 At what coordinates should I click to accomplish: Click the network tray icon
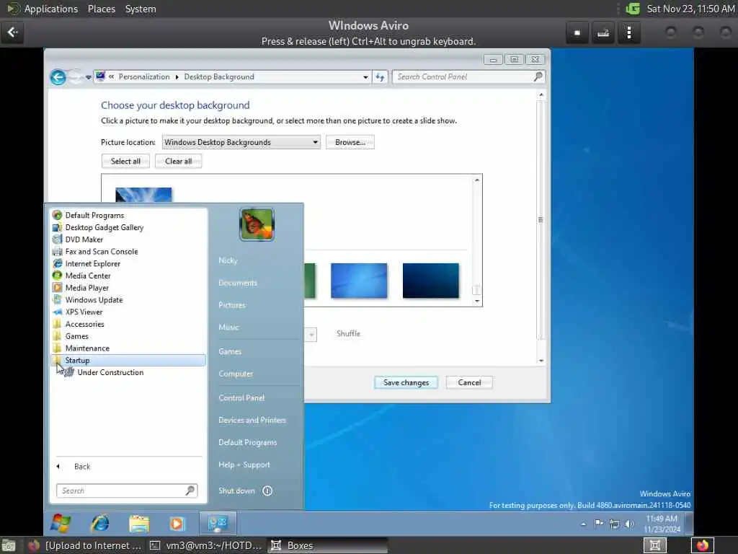coord(614,524)
